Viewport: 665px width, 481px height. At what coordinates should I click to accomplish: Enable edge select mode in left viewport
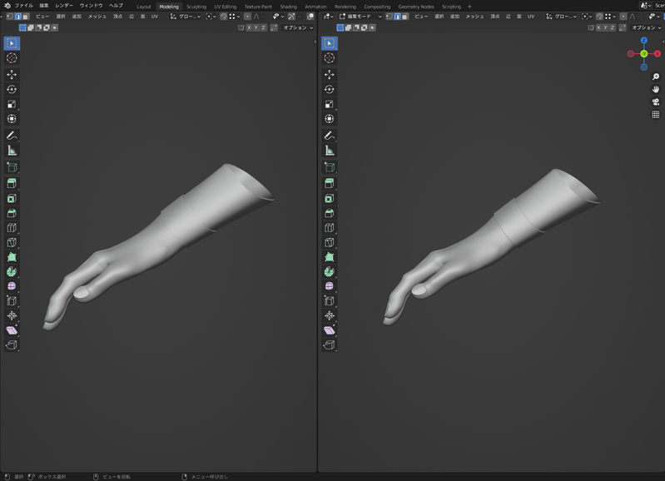pos(17,17)
